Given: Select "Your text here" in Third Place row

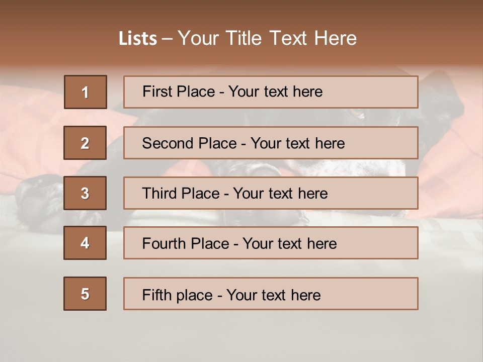Looking at the screenshot, I should pyautogui.click(x=281, y=194).
